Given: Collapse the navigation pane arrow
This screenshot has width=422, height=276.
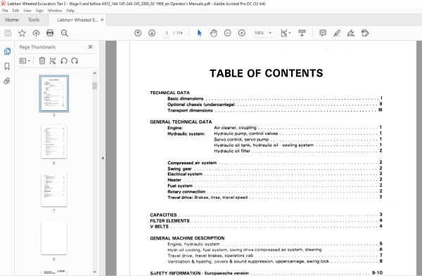Looking at the screenshot, I should (103, 158).
